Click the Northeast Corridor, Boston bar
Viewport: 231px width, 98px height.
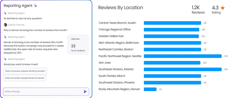pos(172,50)
